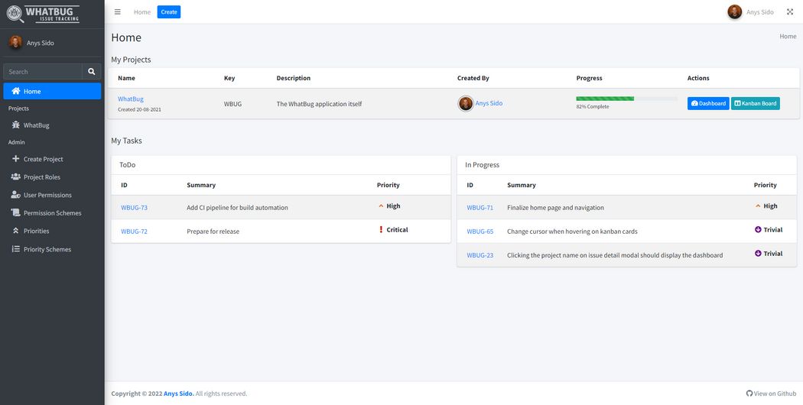Open Project Roles in the admin sidebar
Image resolution: width=803 pixels, height=405 pixels.
[41, 177]
